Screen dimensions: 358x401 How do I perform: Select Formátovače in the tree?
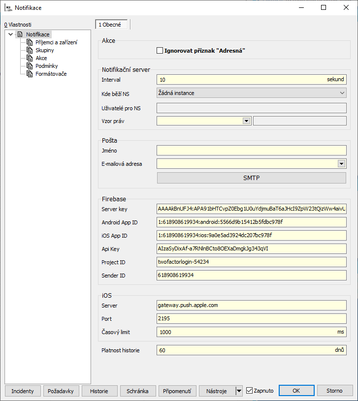coord(51,74)
